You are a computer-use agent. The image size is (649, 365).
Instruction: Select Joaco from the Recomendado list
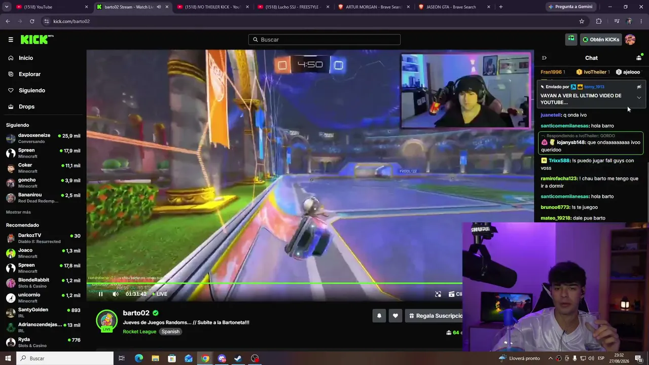[x=43, y=253]
